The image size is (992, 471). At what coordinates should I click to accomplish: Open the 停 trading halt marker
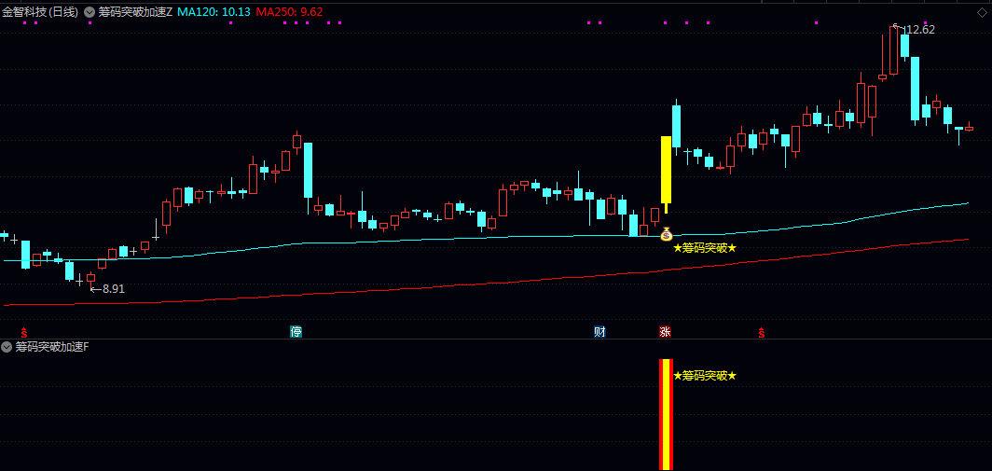tap(296, 332)
